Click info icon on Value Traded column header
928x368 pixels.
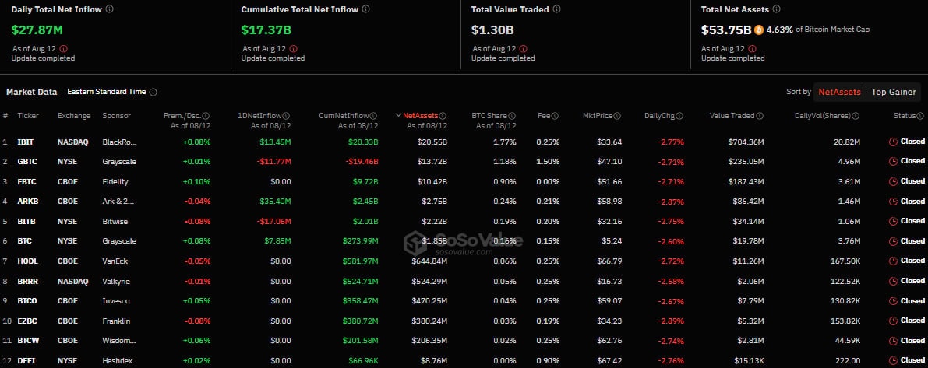point(760,117)
